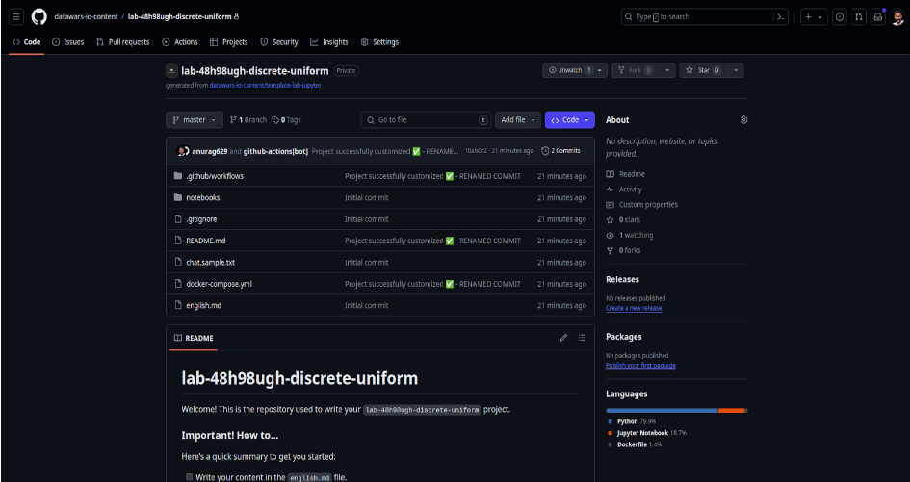The height and width of the screenshot is (482, 910).
Task: Open the notifications inbox icon
Action: (x=878, y=16)
